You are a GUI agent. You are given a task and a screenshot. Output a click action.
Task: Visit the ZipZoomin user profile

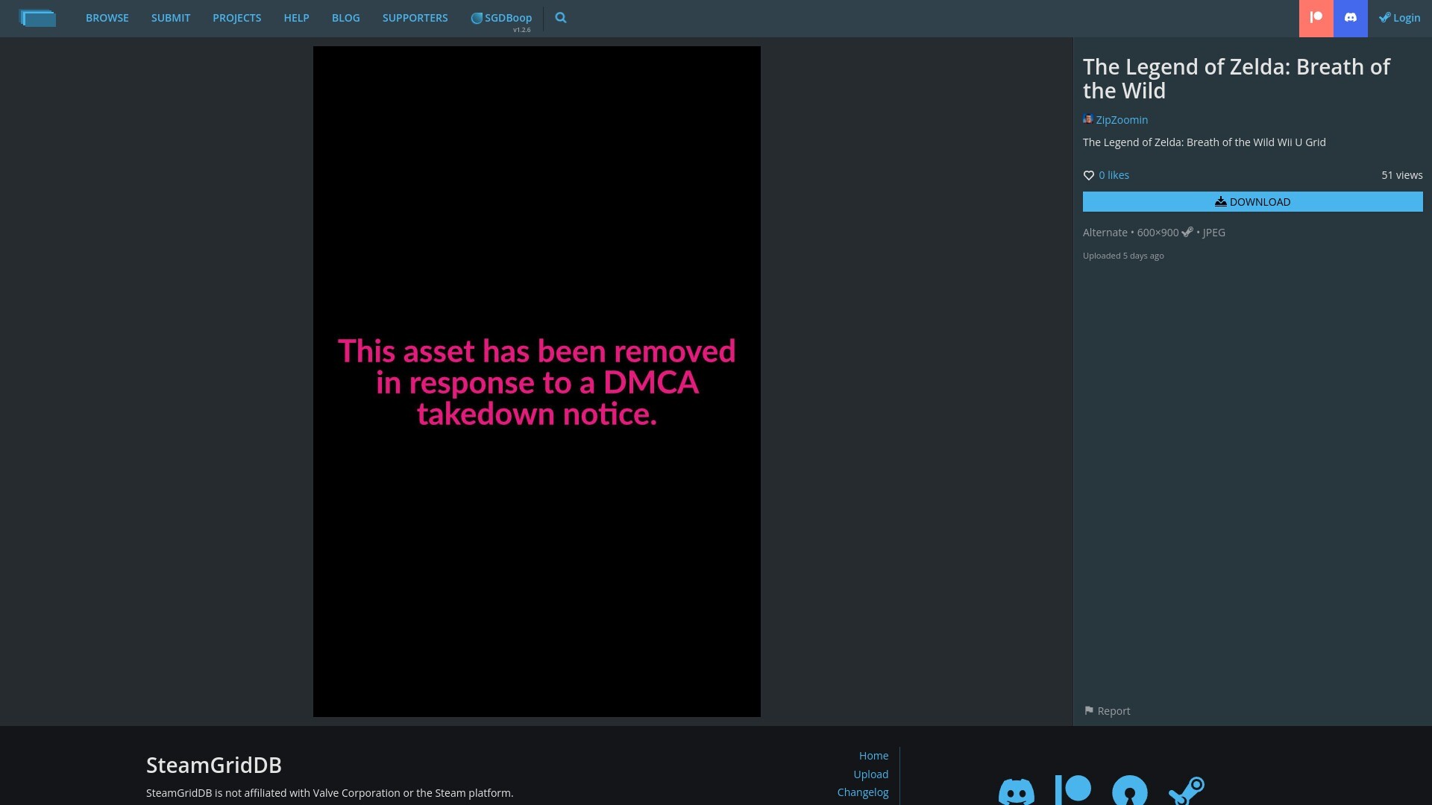point(1121,120)
